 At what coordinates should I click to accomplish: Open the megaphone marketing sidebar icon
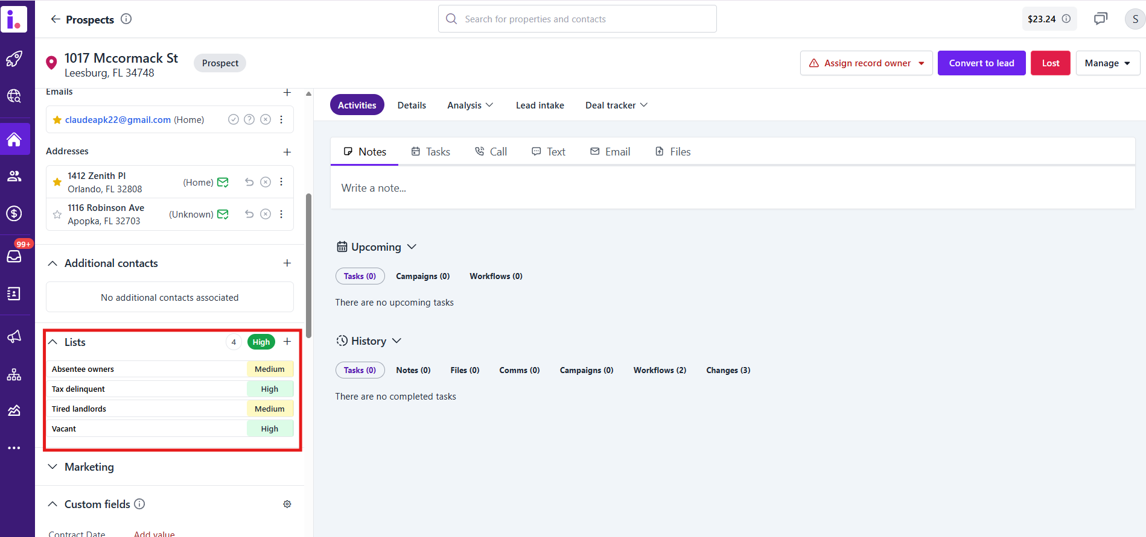click(14, 336)
